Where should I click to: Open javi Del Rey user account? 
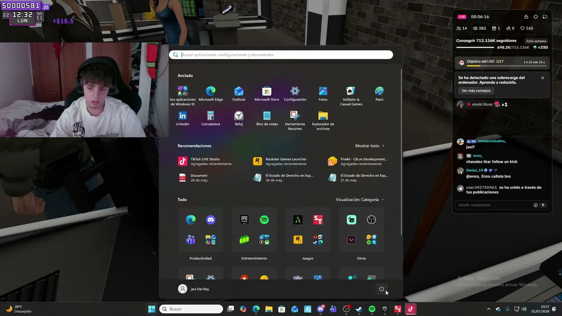pos(194,289)
